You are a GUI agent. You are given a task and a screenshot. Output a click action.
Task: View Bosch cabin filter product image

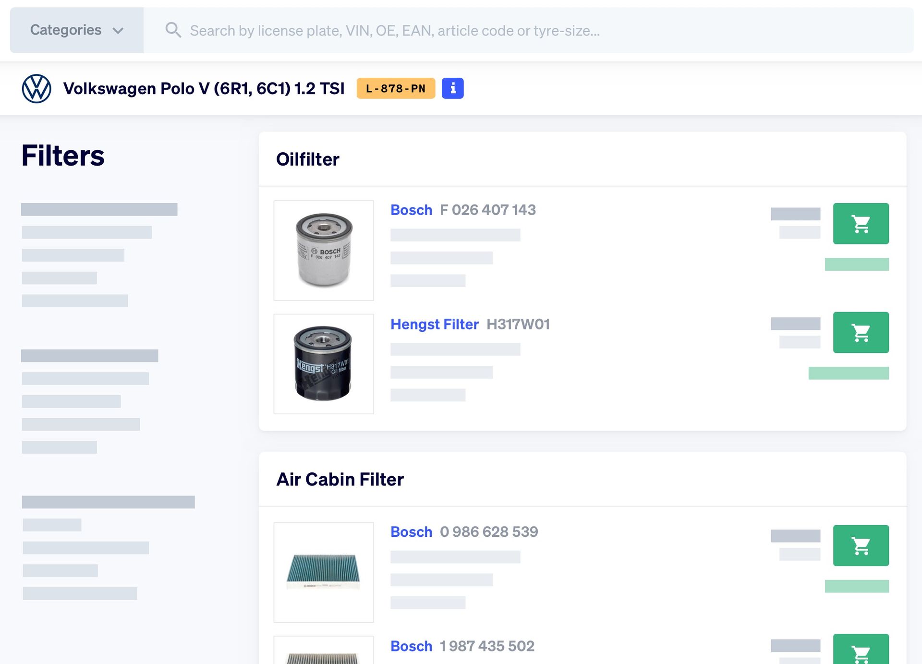coord(324,572)
